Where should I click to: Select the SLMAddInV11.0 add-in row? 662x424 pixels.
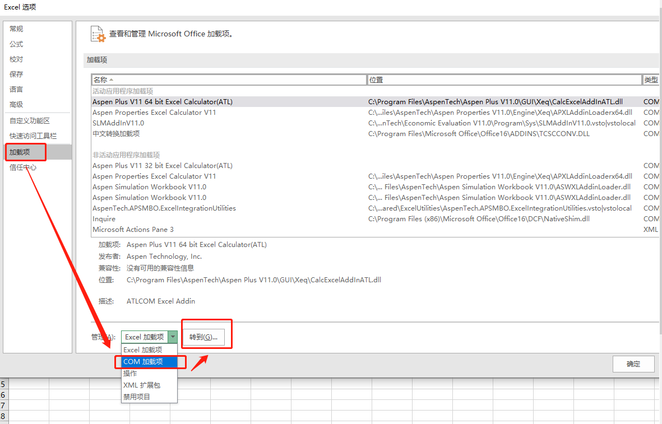point(375,123)
